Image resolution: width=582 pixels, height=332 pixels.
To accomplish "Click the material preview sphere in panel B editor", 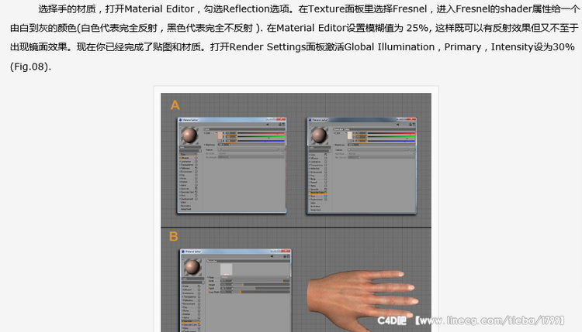I will tap(192, 268).
